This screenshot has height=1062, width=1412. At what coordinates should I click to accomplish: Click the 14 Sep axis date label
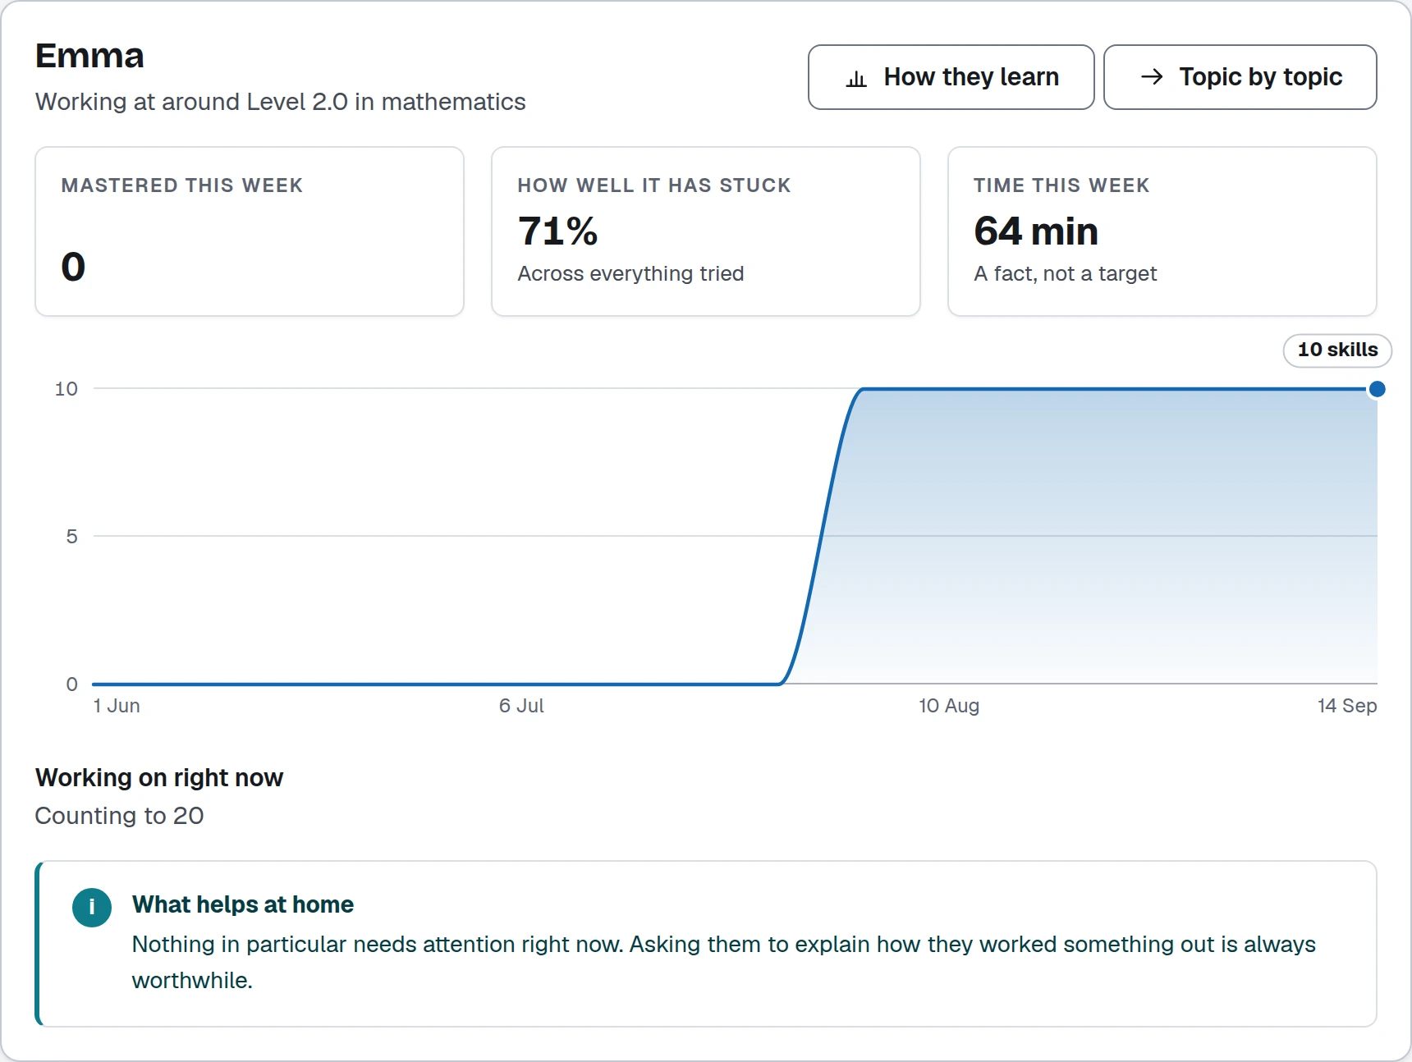[x=1347, y=706]
